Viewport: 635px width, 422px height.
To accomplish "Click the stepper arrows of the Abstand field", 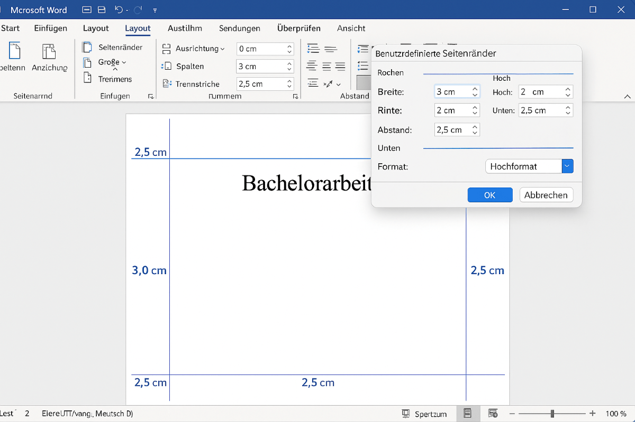I will [475, 130].
